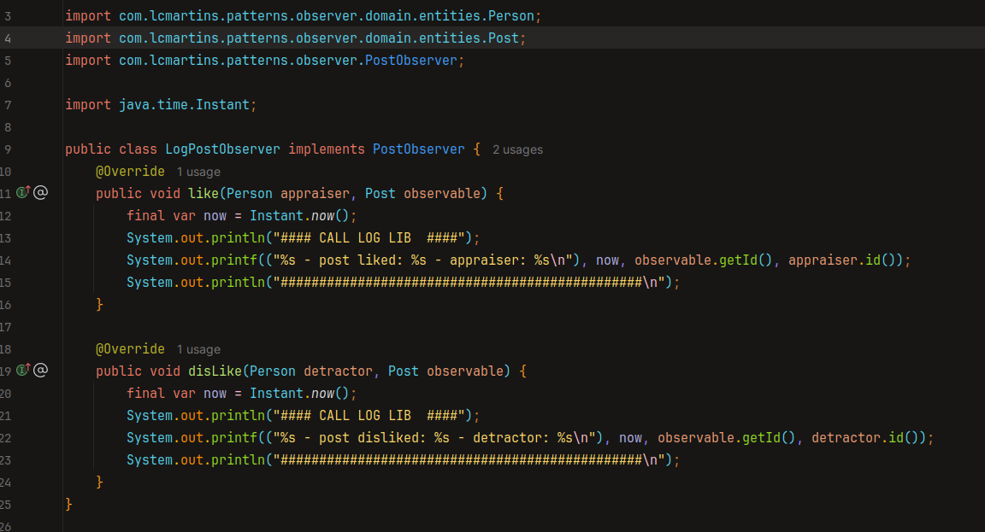The image size is (985, 532).
Task: Click the 'appraiser' parameter in like signature
Action: pos(316,193)
